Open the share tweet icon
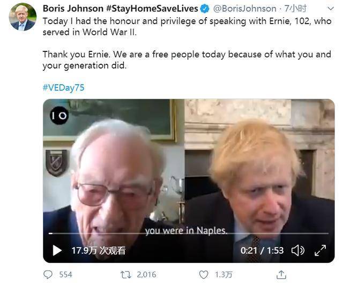343x286 pixels. pos(281,275)
